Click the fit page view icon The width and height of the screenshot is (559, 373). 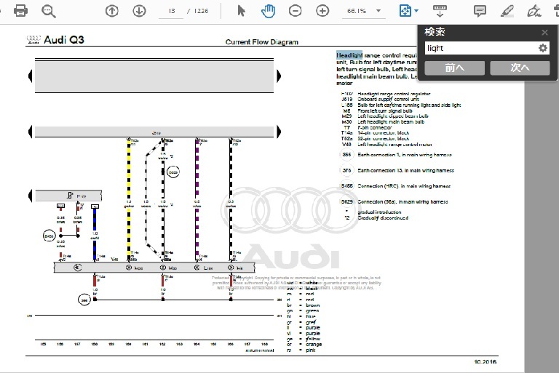pos(405,11)
